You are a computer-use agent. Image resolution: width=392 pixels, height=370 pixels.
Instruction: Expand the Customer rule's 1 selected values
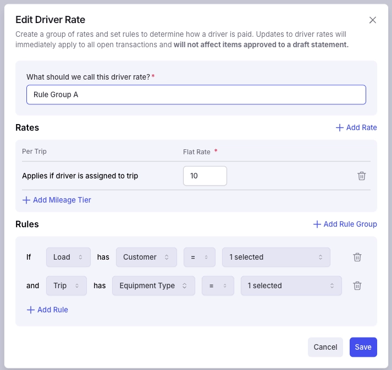(x=276, y=257)
